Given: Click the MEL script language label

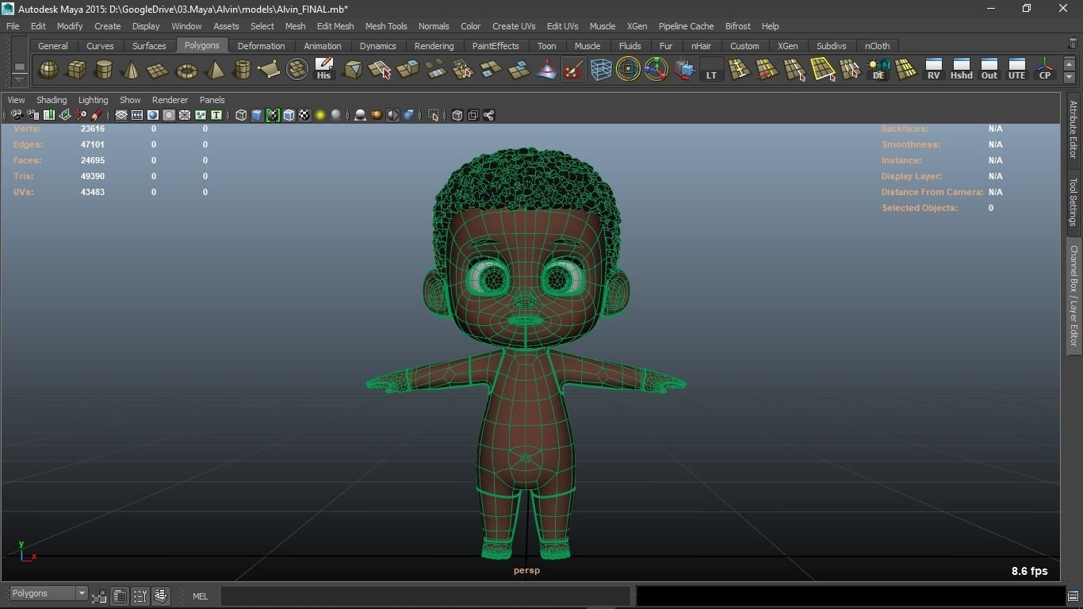Looking at the screenshot, I should point(200,596).
